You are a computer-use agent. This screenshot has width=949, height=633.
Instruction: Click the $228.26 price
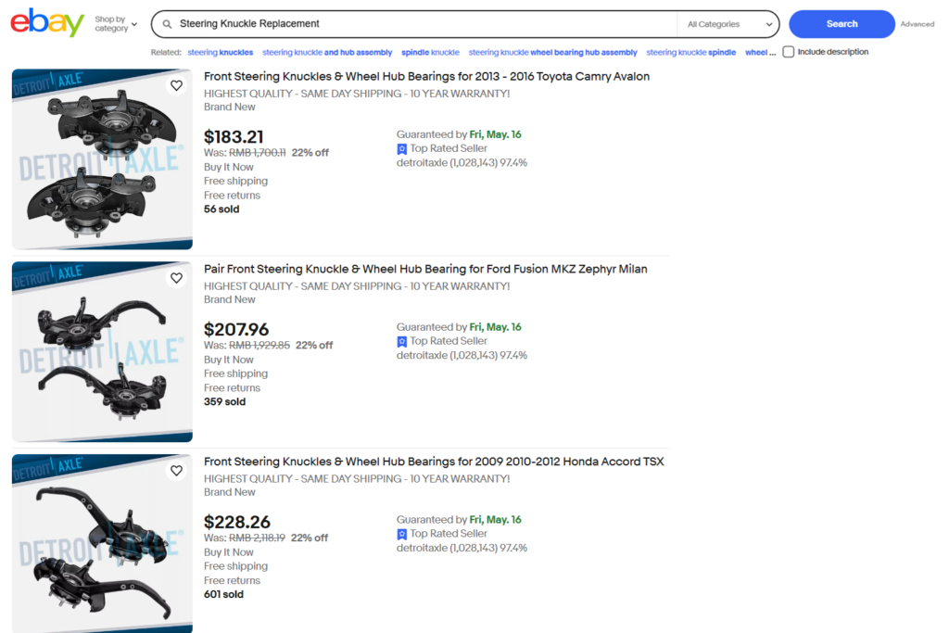tap(237, 522)
